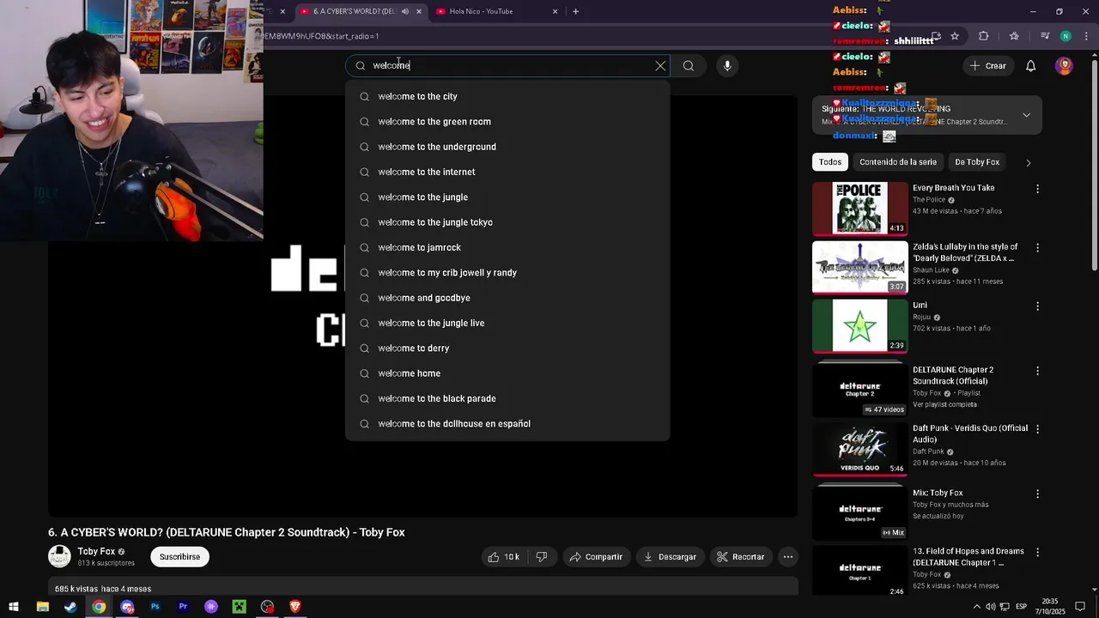Open options for Mix: Toby Fox
Image resolution: width=1099 pixels, height=618 pixels.
click(1037, 494)
